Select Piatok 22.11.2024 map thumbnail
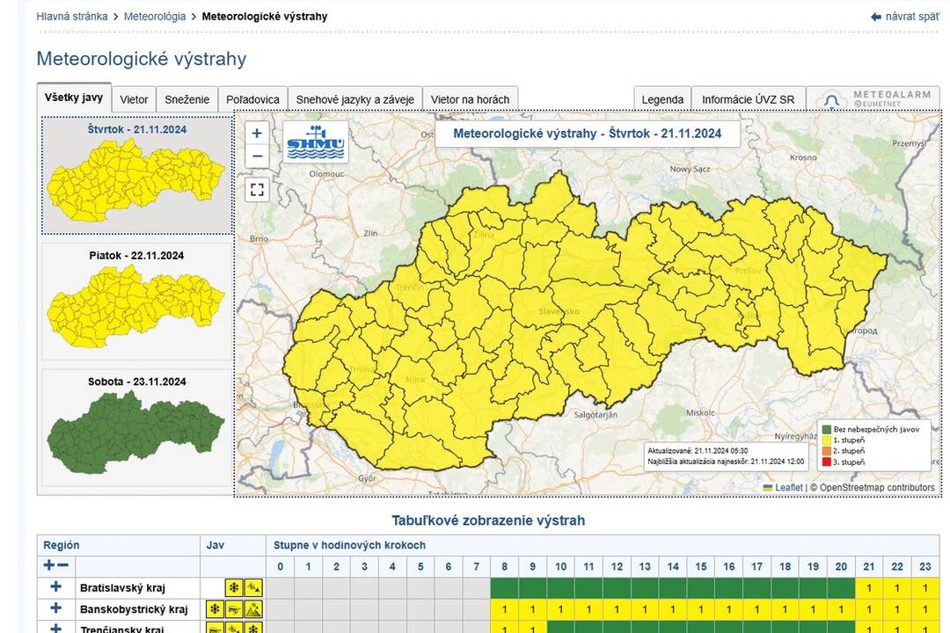This screenshot has width=950, height=633. click(136, 302)
